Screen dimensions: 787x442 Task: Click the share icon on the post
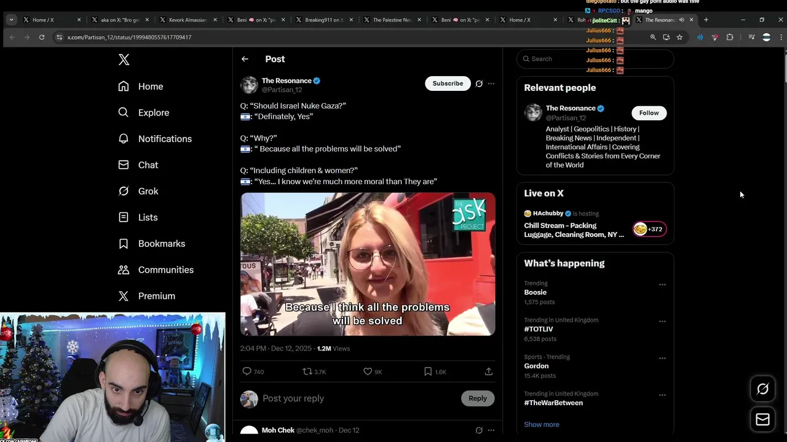coord(489,371)
